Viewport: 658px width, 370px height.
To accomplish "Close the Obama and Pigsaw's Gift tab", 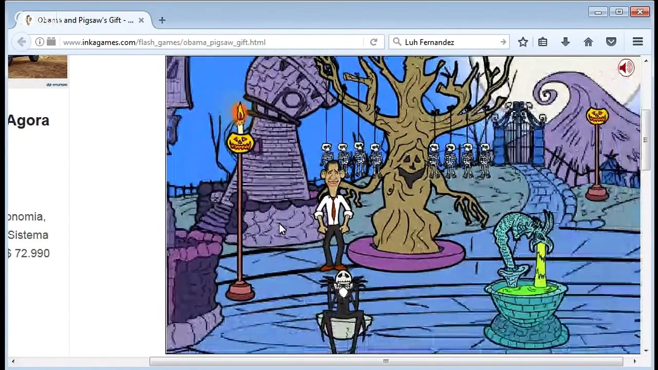I will (141, 20).
